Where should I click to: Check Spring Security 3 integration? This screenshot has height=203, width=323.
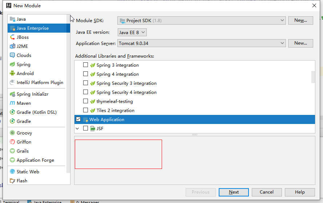click(x=85, y=83)
